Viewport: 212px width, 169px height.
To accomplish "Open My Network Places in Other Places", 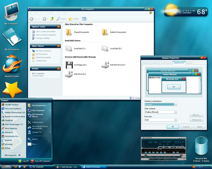I will 42,51.
